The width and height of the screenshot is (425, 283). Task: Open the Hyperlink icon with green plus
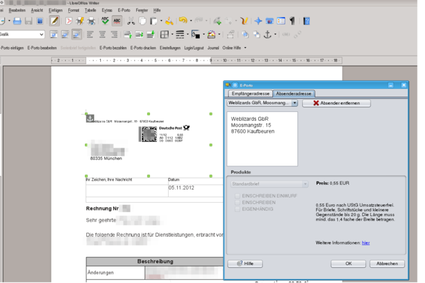[217, 21]
